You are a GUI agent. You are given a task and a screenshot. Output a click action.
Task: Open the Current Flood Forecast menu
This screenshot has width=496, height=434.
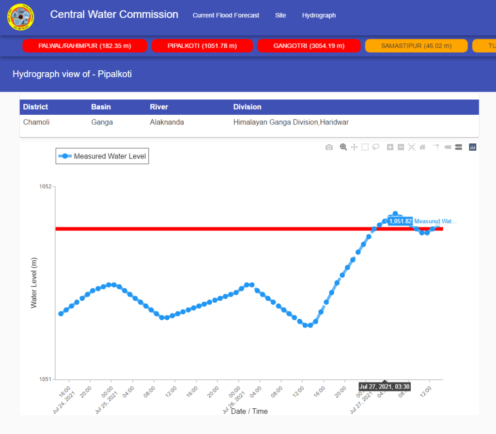tap(226, 15)
